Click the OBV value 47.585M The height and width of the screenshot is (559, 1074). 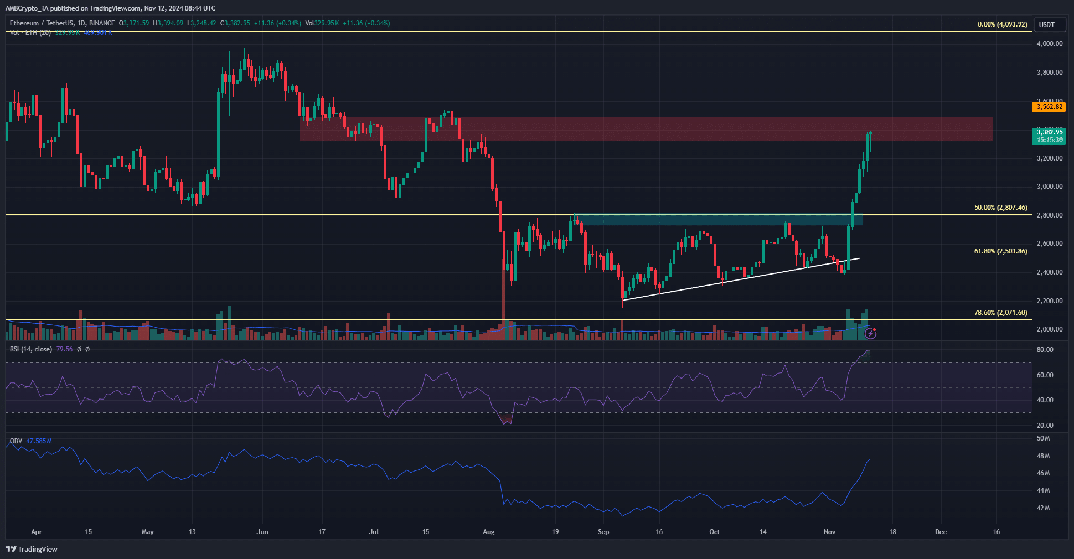pos(39,441)
